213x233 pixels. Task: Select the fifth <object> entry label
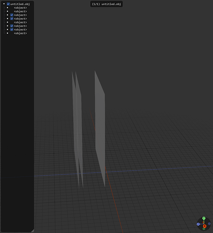[x=20, y=22]
